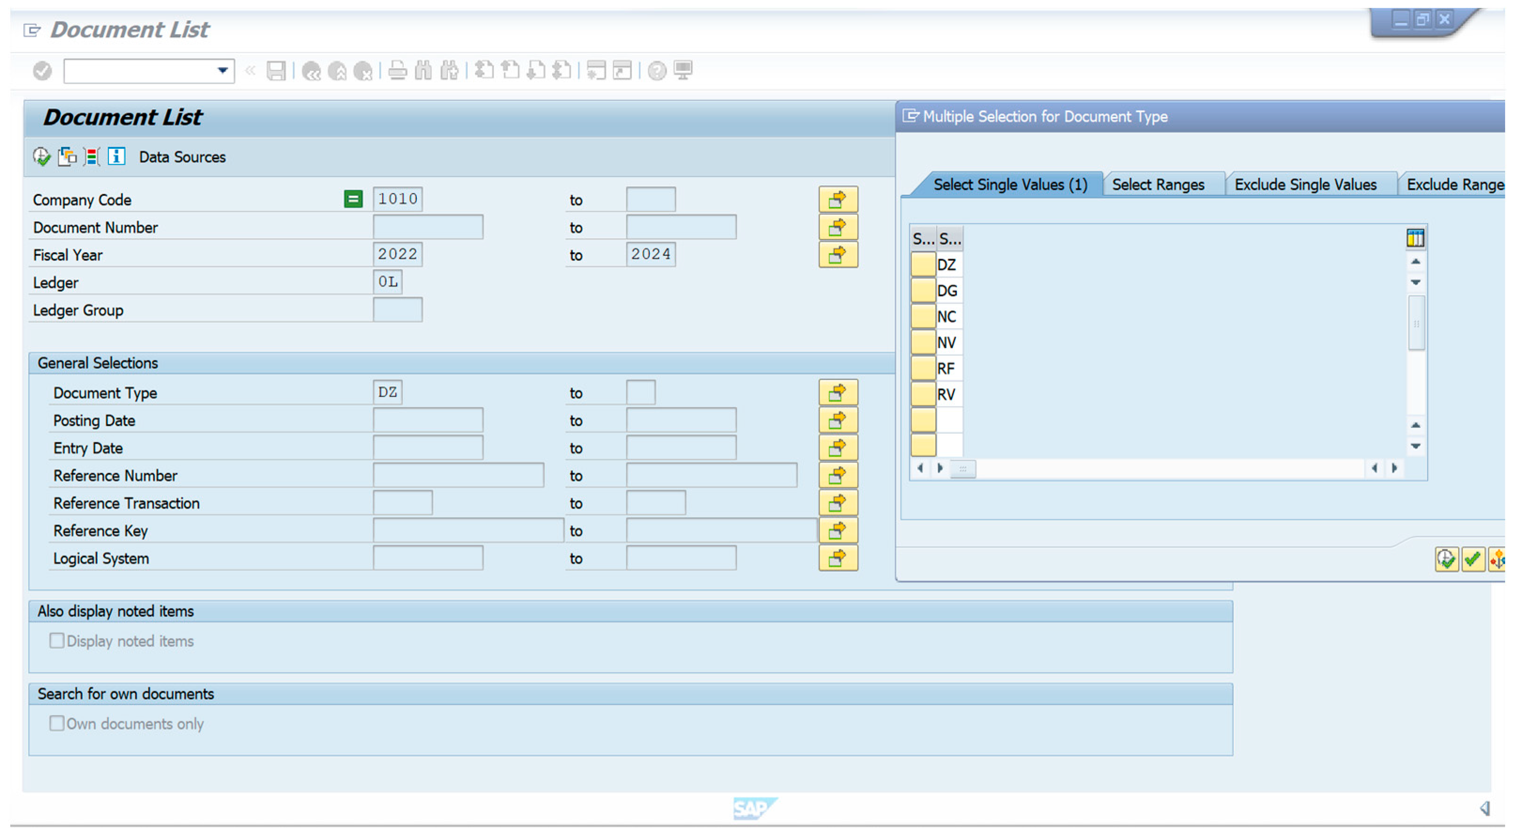This screenshot has width=1515, height=839.
Task: Open multiple selection arrow for Posting Date
Action: 838,420
